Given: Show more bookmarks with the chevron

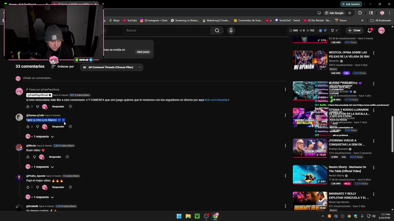Looking at the screenshot, I should (362, 21).
